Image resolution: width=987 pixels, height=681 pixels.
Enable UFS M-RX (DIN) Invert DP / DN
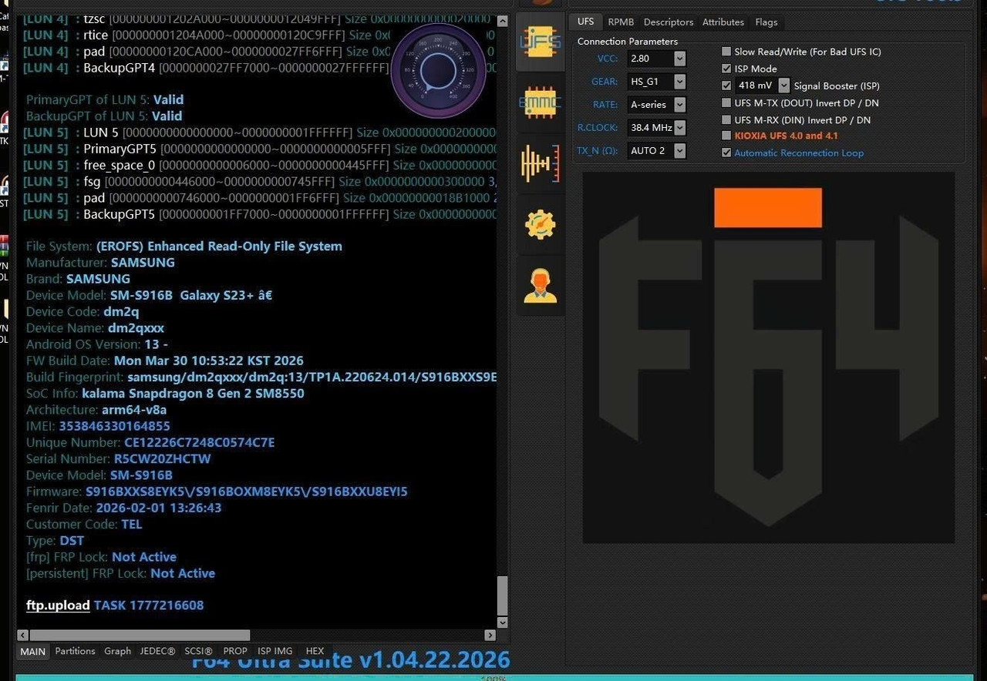click(726, 119)
